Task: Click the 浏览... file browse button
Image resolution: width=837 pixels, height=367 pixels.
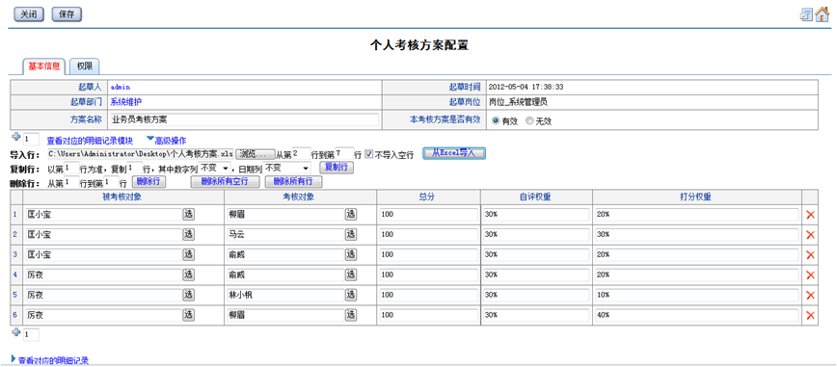Action: [x=256, y=153]
